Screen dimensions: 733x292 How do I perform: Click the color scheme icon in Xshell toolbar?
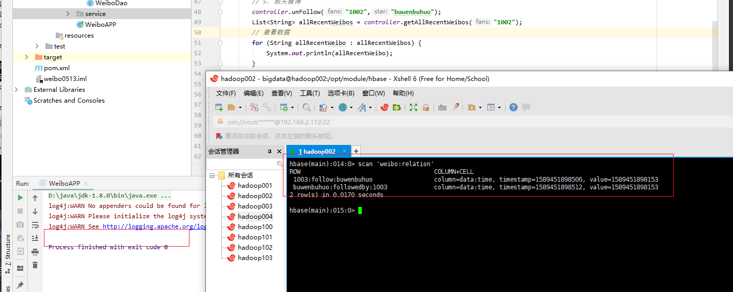[323, 107]
